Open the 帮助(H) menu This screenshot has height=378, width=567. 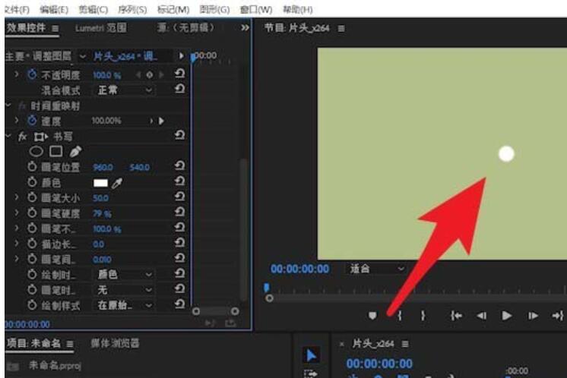point(298,9)
